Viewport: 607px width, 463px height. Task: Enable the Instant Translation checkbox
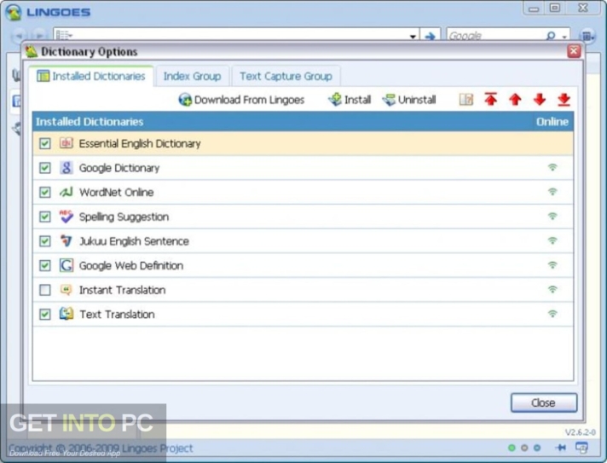tap(45, 290)
